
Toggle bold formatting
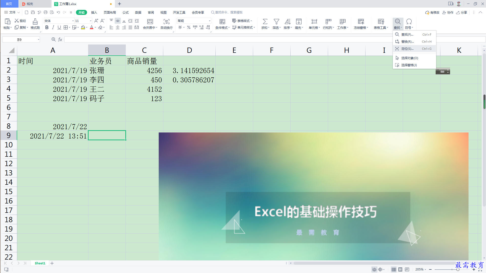47,28
